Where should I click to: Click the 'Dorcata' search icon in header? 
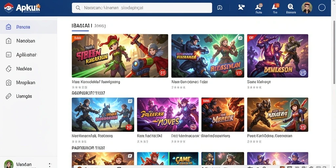(291, 9)
